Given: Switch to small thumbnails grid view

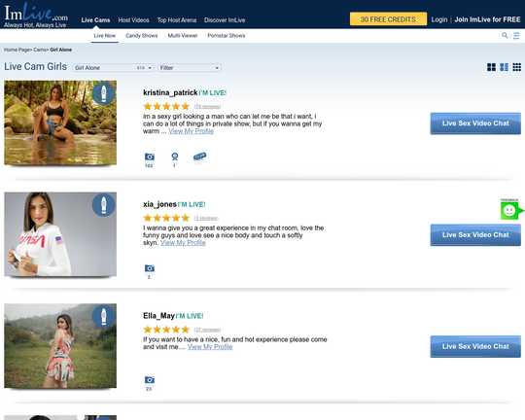Looking at the screenshot, I should click(516, 67).
